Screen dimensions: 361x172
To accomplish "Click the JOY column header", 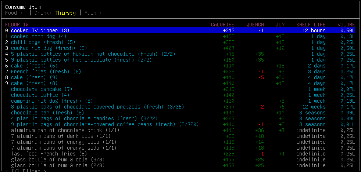I will (x=280, y=25).
